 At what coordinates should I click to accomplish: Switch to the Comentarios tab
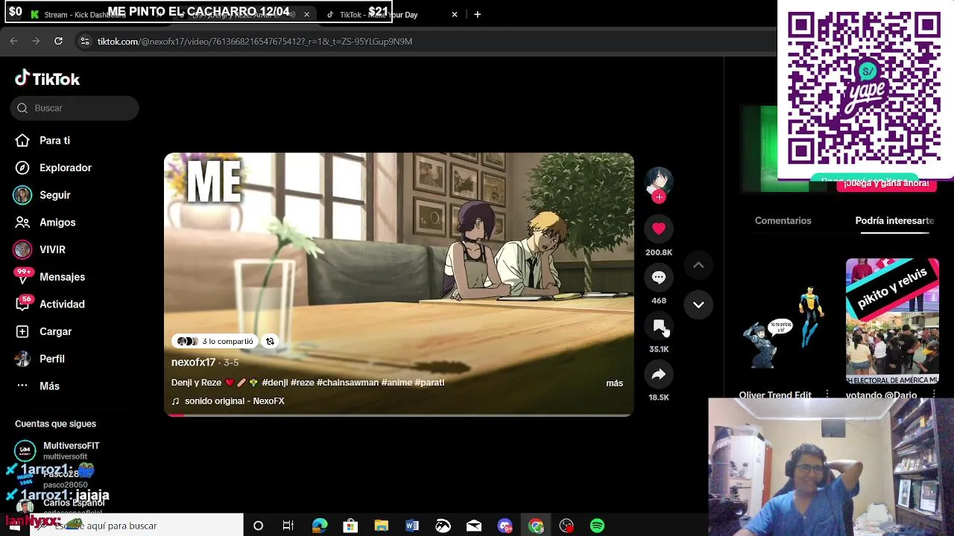click(x=783, y=220)
